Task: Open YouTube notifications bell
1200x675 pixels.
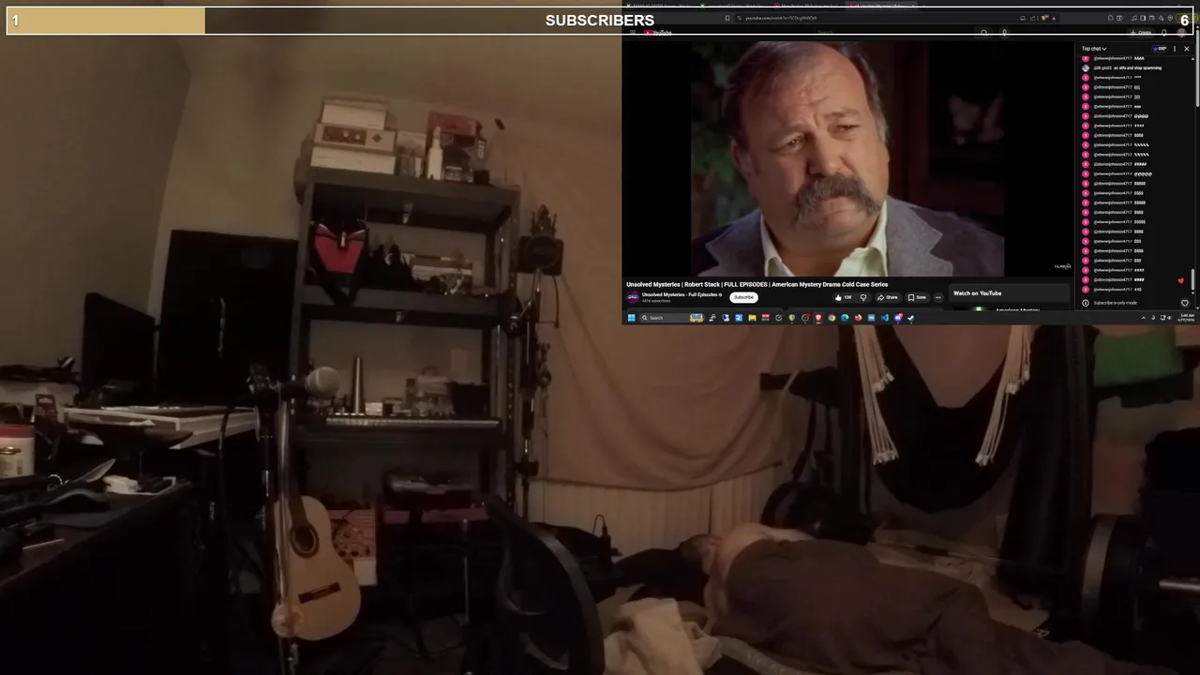Action: [1163, 33]
